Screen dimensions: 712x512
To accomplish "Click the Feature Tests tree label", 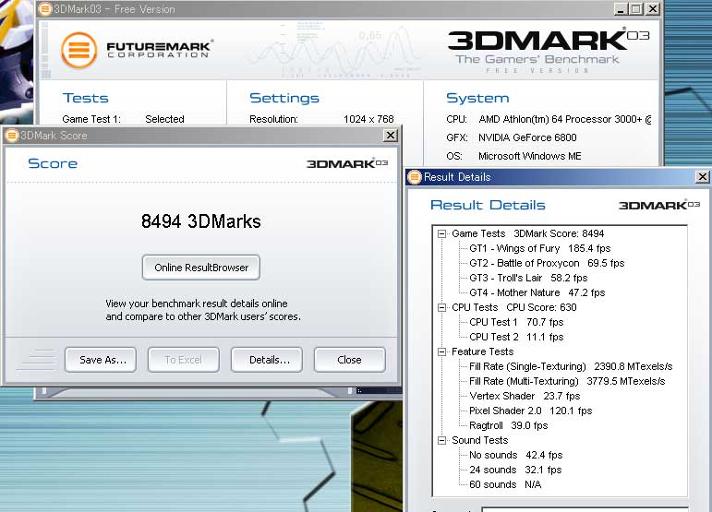I will click(x=482, y=351).
